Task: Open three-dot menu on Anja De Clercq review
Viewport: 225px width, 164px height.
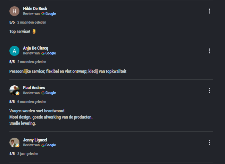Action: pos(209,51)
